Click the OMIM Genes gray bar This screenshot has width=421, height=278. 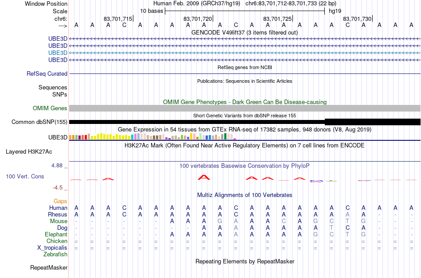point(245,108)
